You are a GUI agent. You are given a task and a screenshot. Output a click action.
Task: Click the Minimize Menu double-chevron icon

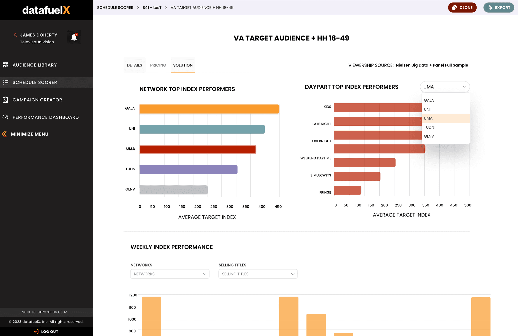tap(4, 134)
